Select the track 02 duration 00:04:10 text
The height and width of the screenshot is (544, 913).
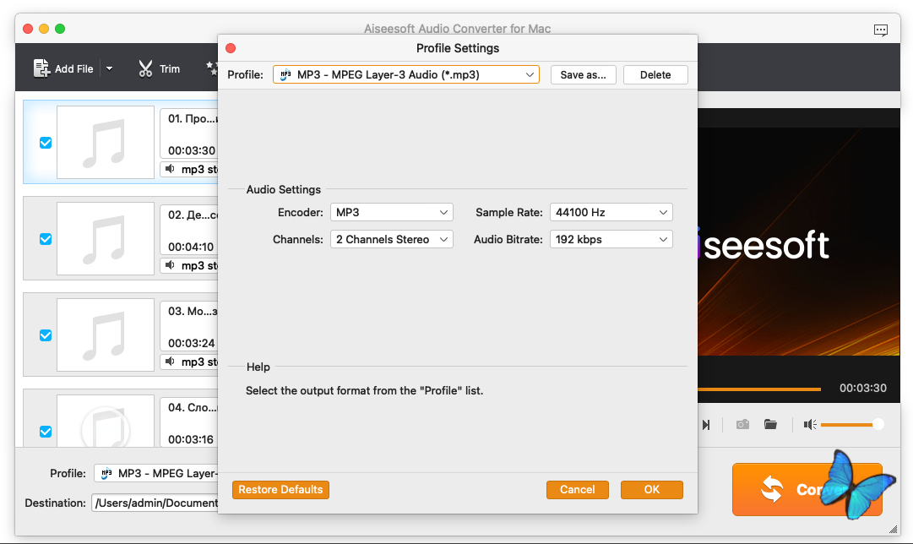(x=191, y=247)
